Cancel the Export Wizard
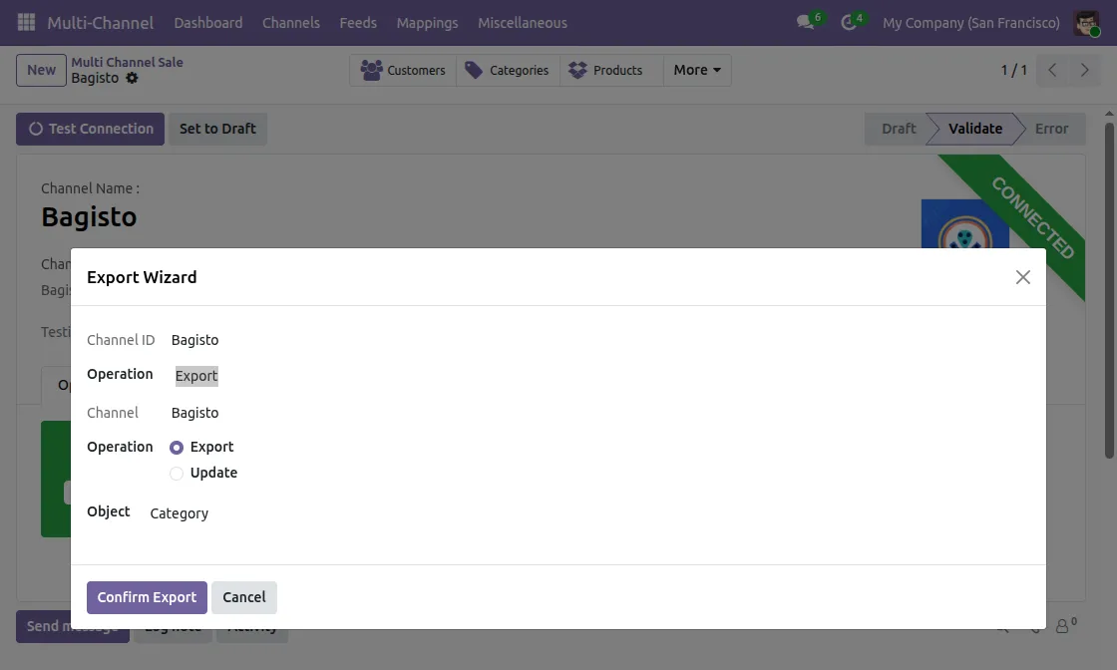Screen dimensions: 1117x670 click(x=243, y=597)
